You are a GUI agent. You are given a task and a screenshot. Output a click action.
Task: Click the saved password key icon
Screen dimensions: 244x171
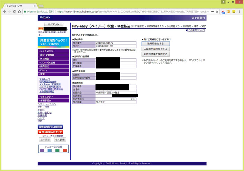212,11
